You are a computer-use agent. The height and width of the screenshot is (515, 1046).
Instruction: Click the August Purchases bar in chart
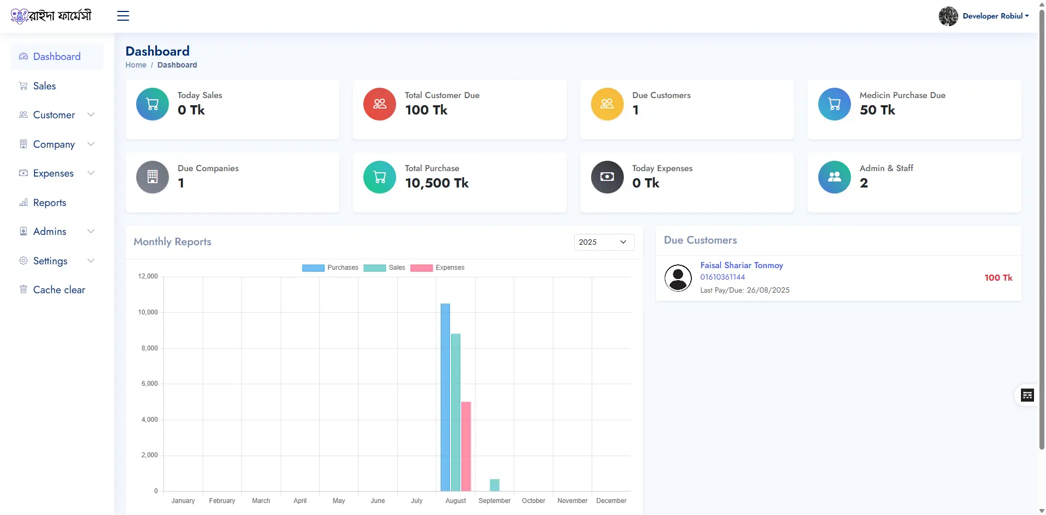coord(445,398)
